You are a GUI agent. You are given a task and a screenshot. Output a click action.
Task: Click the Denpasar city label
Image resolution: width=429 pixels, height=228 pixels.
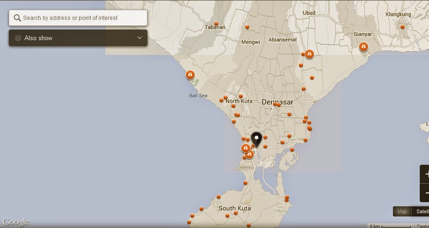point(277,102)
